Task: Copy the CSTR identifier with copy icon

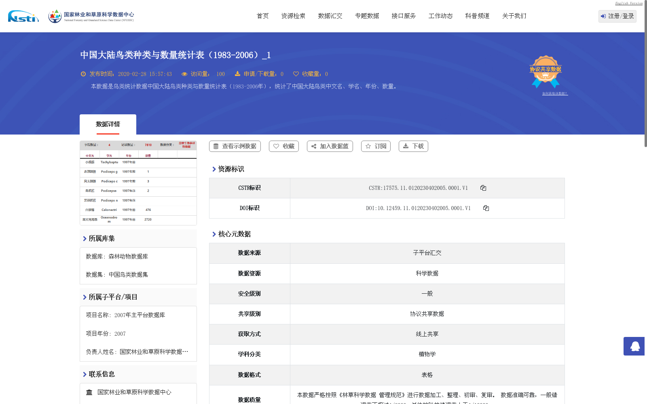Action: (483, 188)
